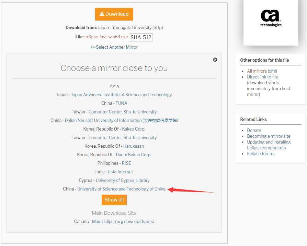Click the Main Download Site heading
This screenshot has height=246, width=307.
pyautogui.click(x=114, y=213)
